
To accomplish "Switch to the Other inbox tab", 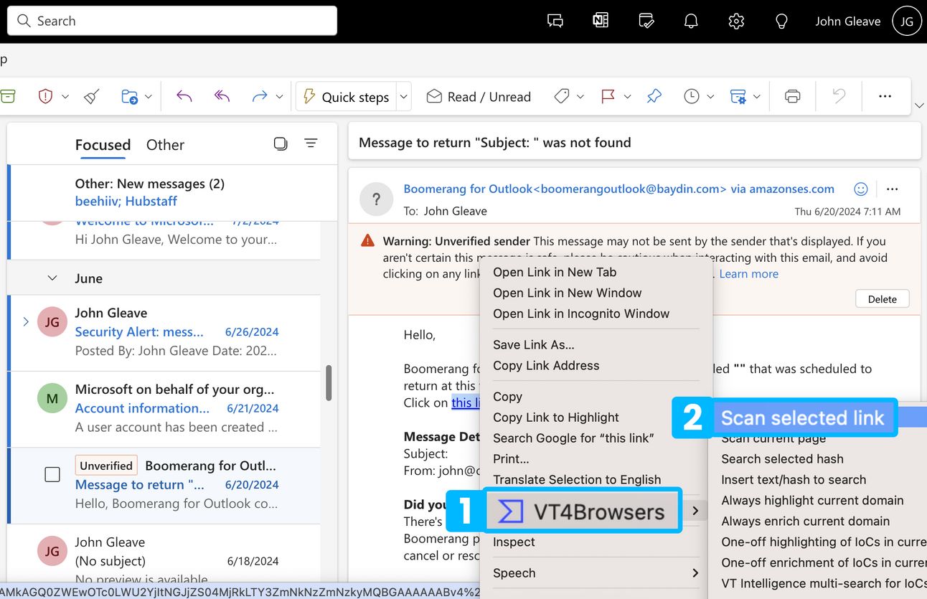I will (165, 145).
